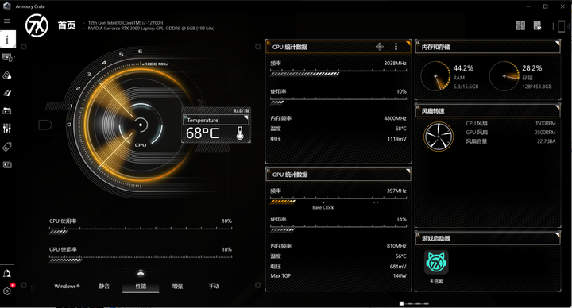The height and width of the screenshot is (308, 572).
Task: Click the crosshair icon in CPU 统计数据 header
Action: pos(380,47)
